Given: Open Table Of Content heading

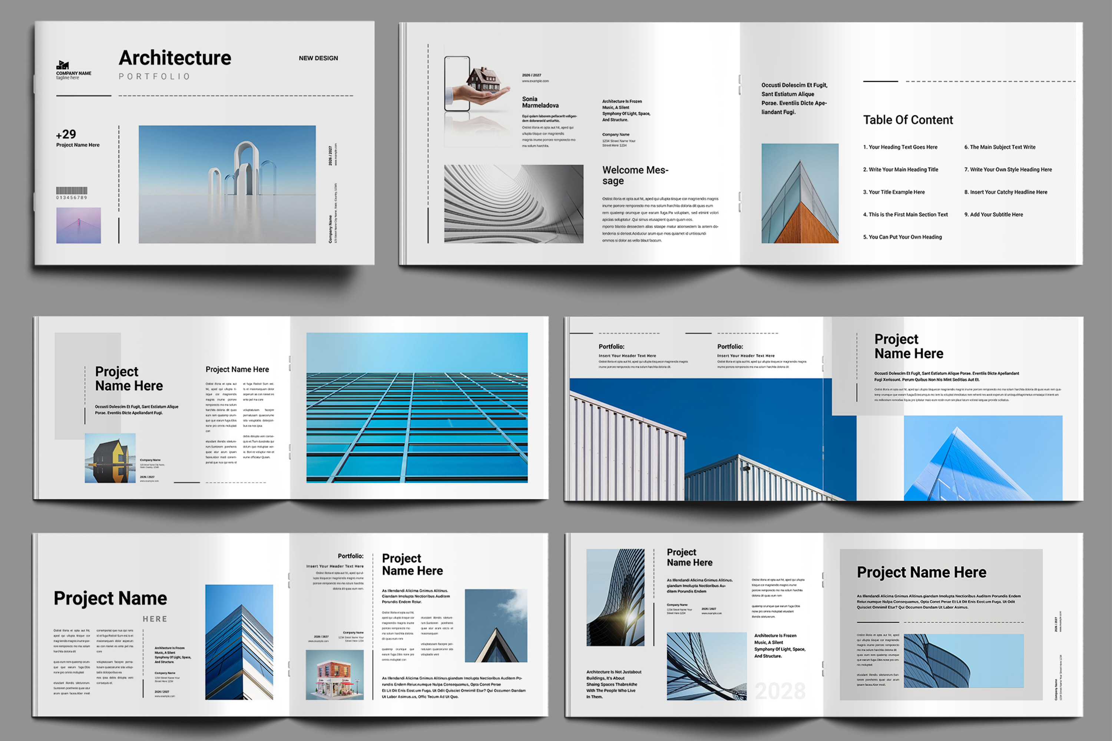Looking at the screenshot, I should (908, 120).
